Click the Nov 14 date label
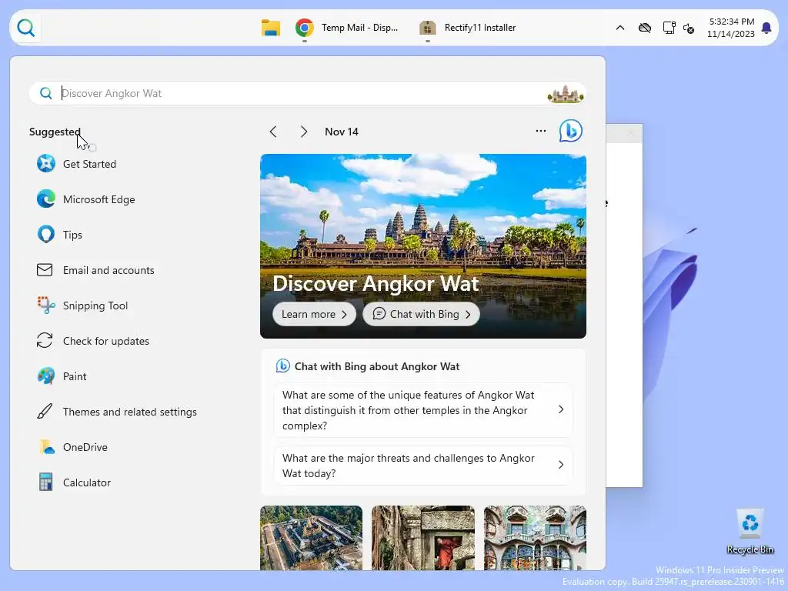 (x=342, y=132)
